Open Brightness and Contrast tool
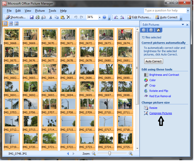 coord(164,75)
